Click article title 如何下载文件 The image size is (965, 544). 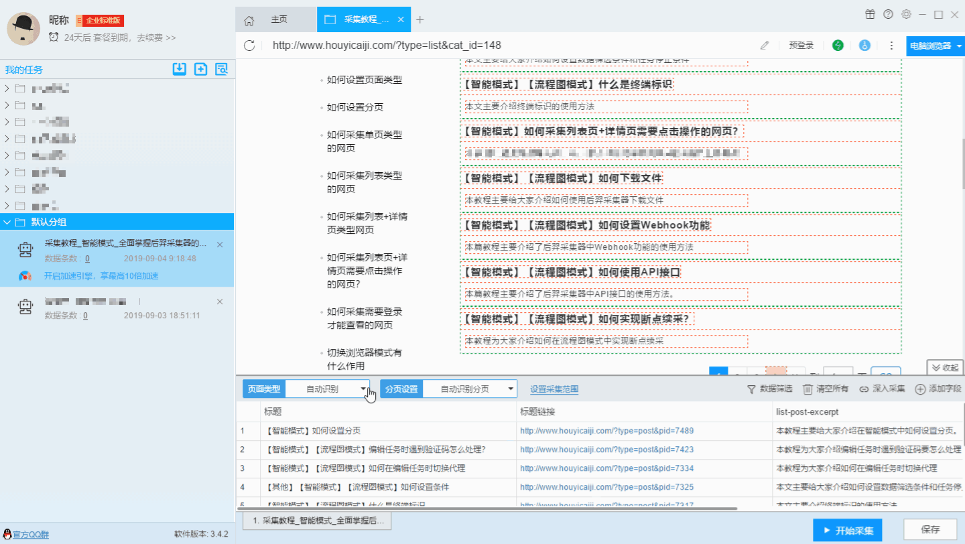(562, 178)
